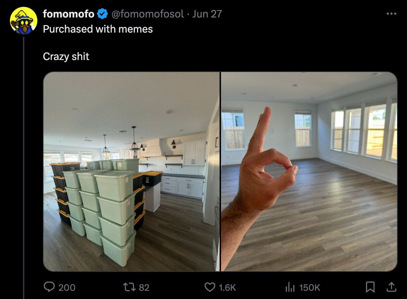Visit the @fomomofosol handle

coord(148,14)
